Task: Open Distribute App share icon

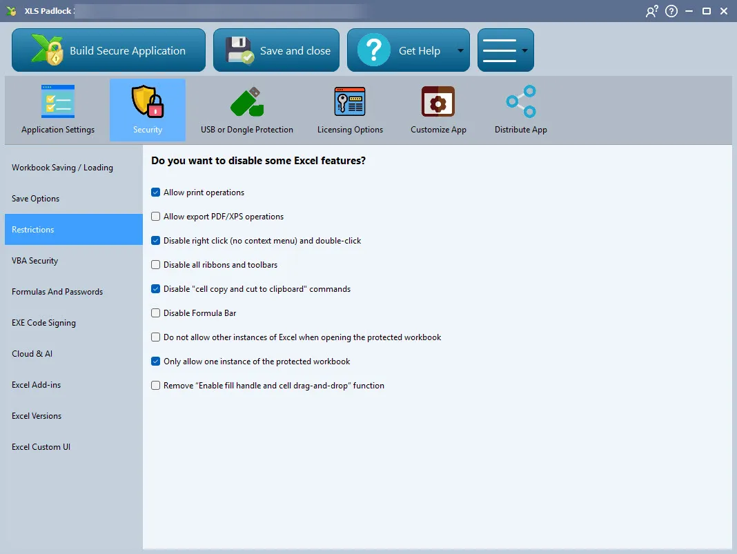Action: (x=521, y=101)
